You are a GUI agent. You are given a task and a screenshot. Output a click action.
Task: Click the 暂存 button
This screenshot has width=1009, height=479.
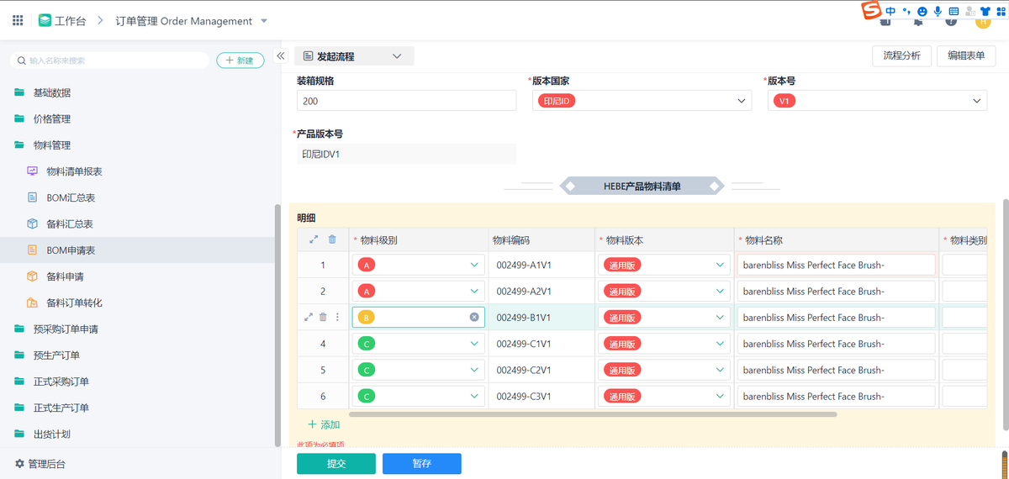point(422,464)
